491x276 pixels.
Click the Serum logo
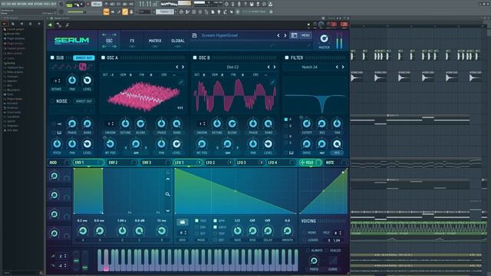coord(71,41)
